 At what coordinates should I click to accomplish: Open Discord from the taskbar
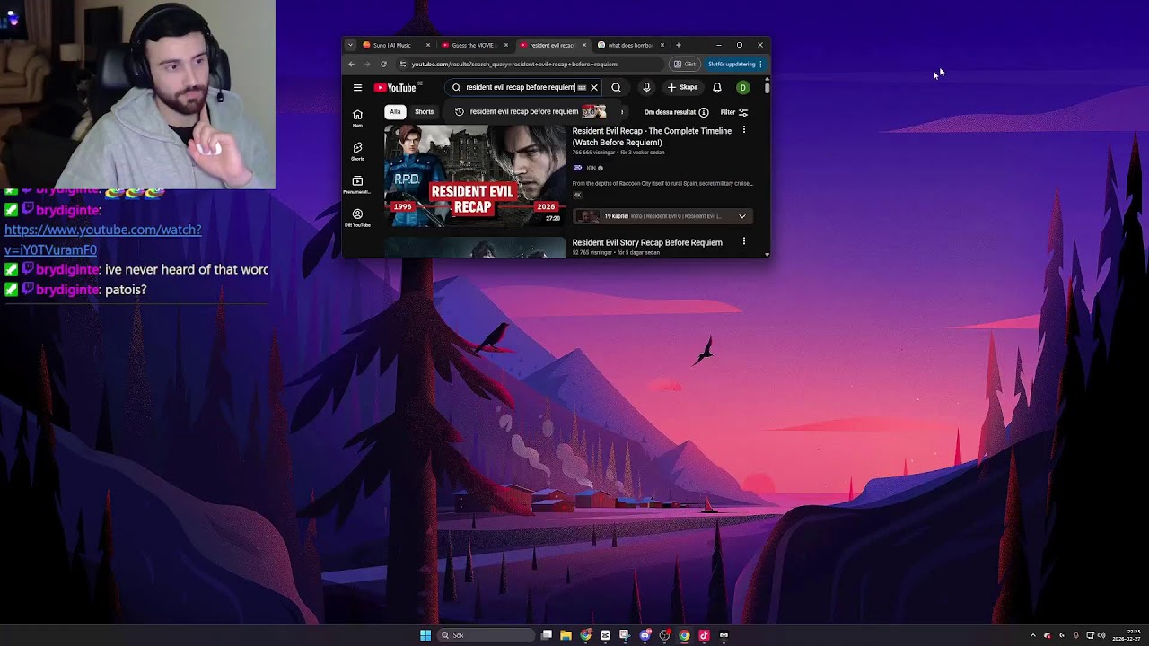click(645, 635)
